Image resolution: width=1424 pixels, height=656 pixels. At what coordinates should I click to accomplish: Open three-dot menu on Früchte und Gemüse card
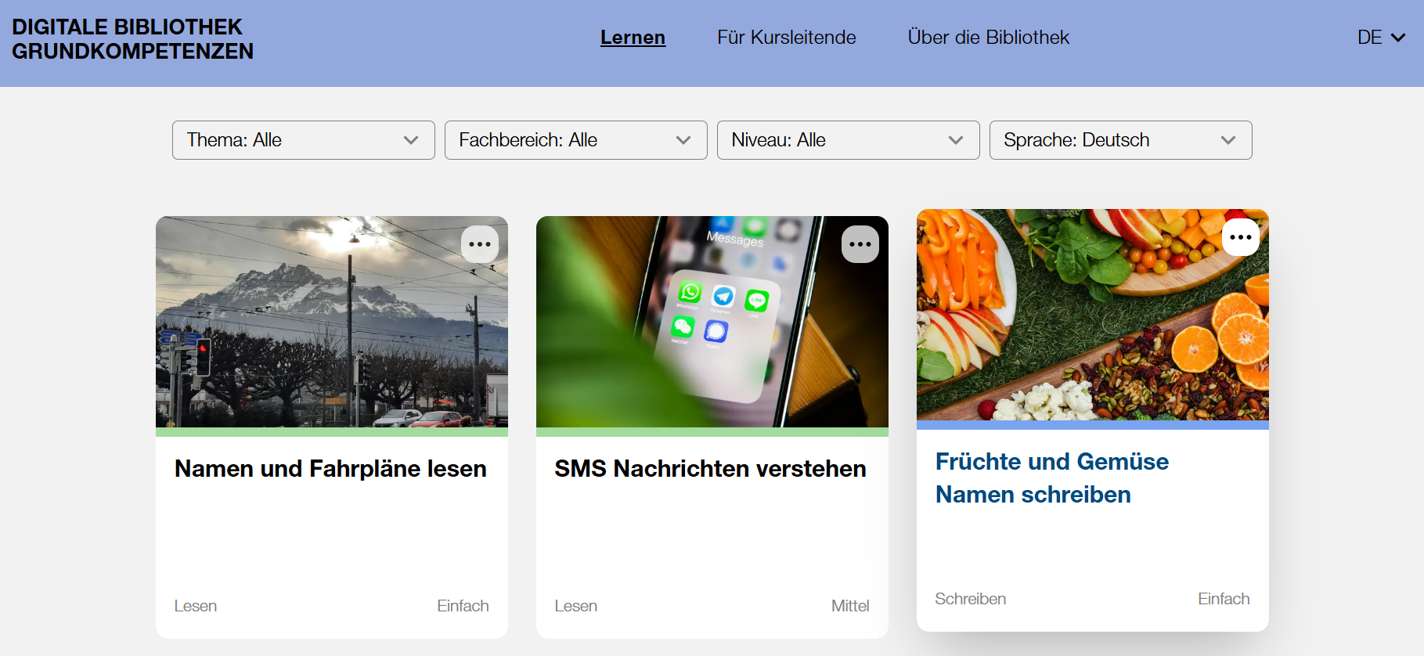(x=1240, y=237)
